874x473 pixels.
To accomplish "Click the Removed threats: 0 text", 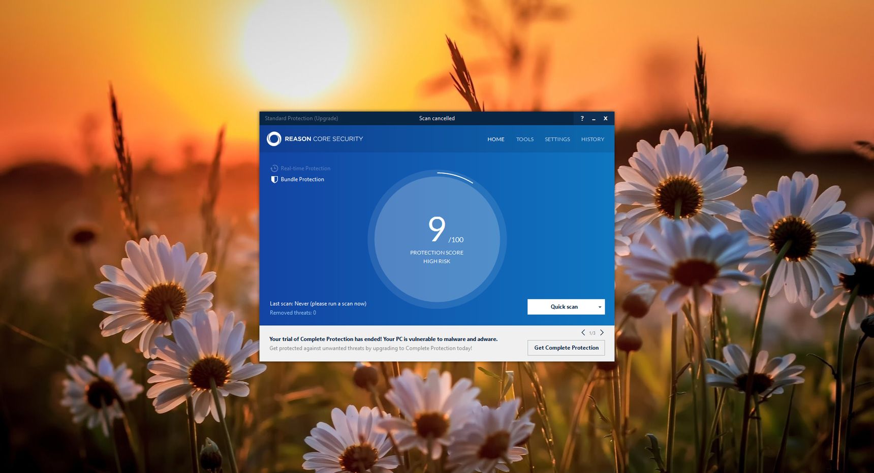I will (293, 313).
